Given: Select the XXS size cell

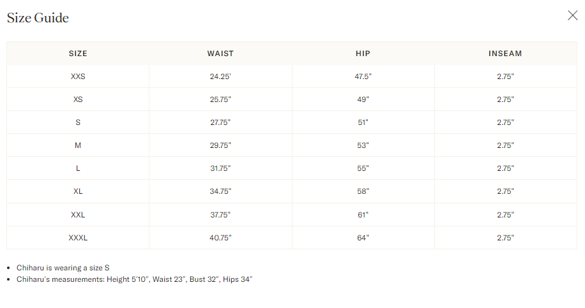Looking at the screenshot, I should [x=78, y=77].
